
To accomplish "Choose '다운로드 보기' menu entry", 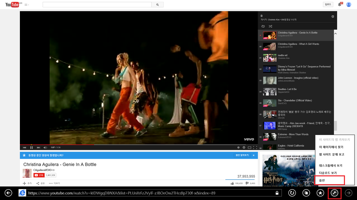I will pos(328,173).
